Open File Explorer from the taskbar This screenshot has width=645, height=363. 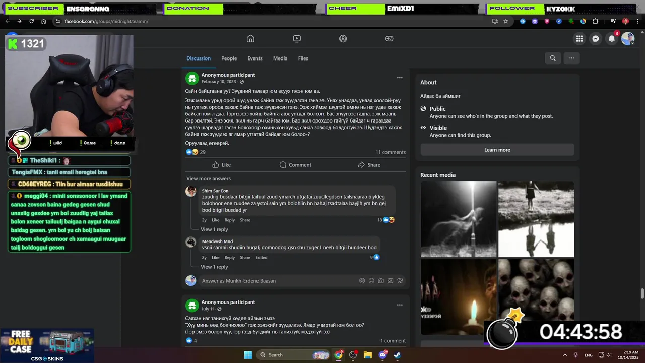click(368, 355)
